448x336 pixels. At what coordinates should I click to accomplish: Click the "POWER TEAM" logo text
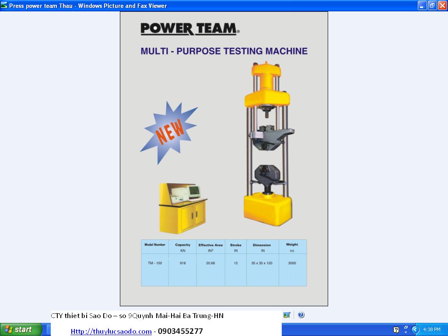(190, 29)
